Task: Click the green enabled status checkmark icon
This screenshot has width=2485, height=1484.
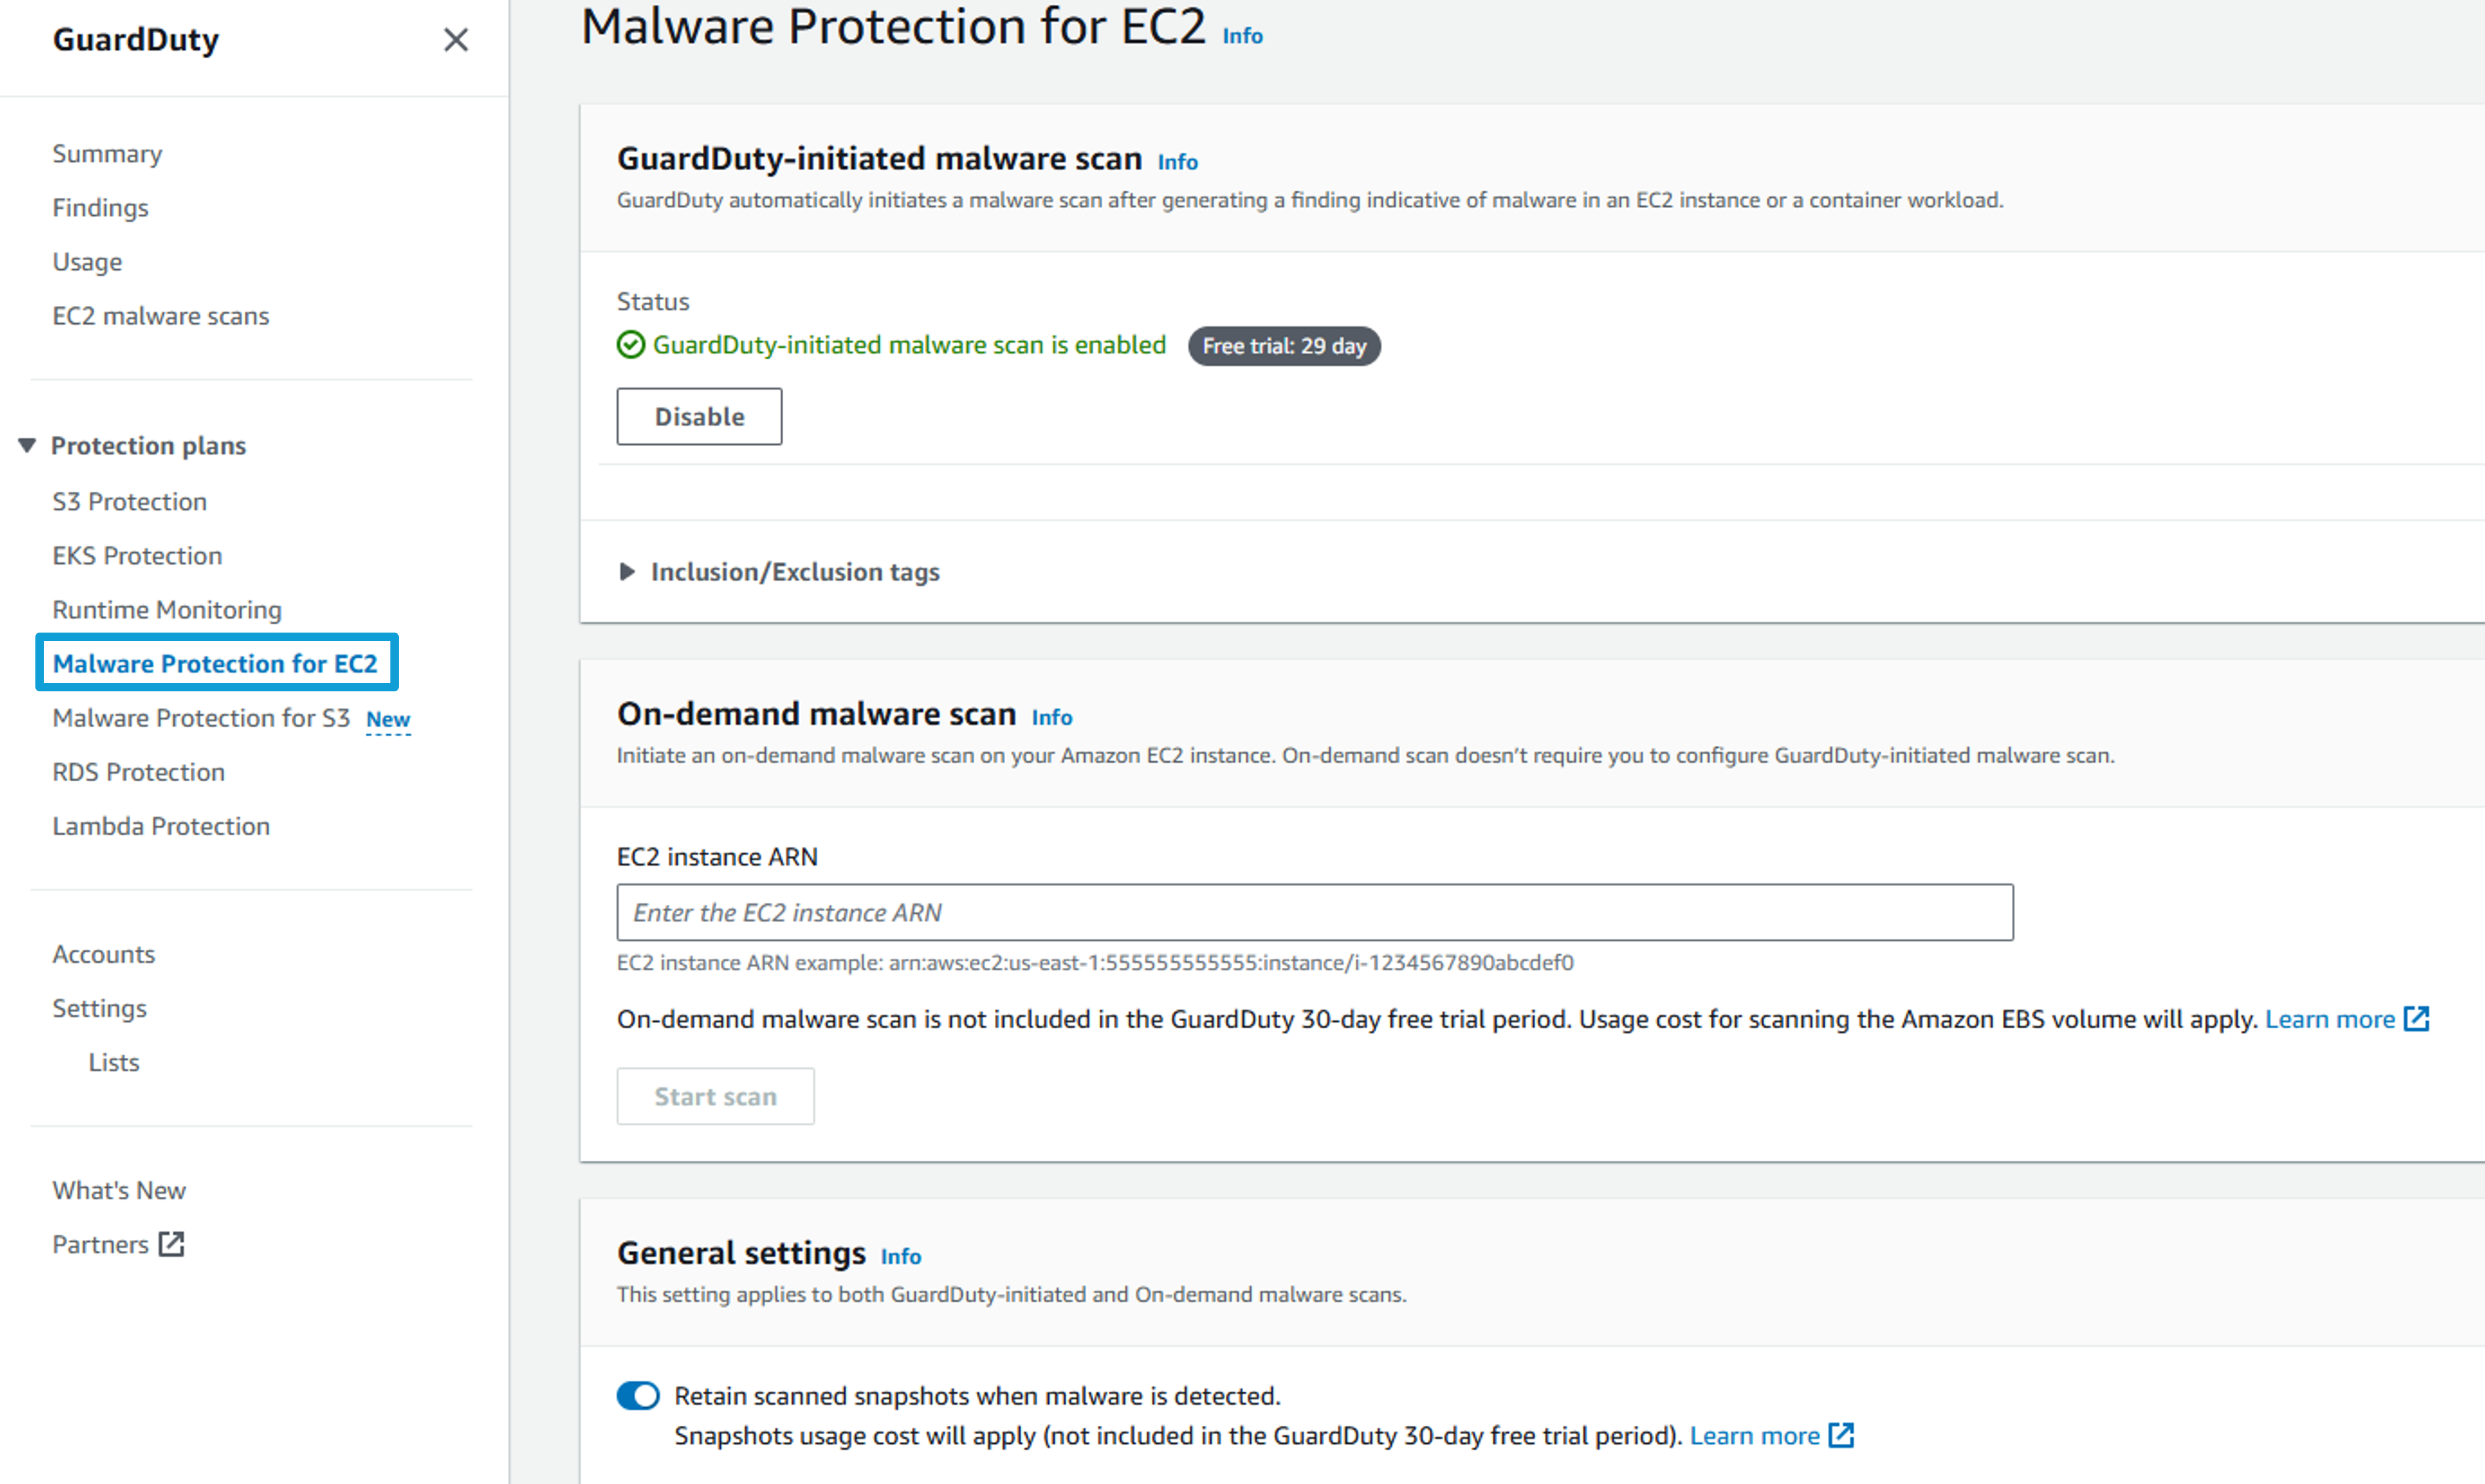Action: tap(631, 345)
